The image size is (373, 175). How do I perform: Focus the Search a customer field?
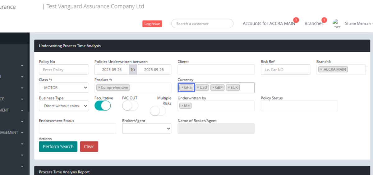tap(202, 24)
